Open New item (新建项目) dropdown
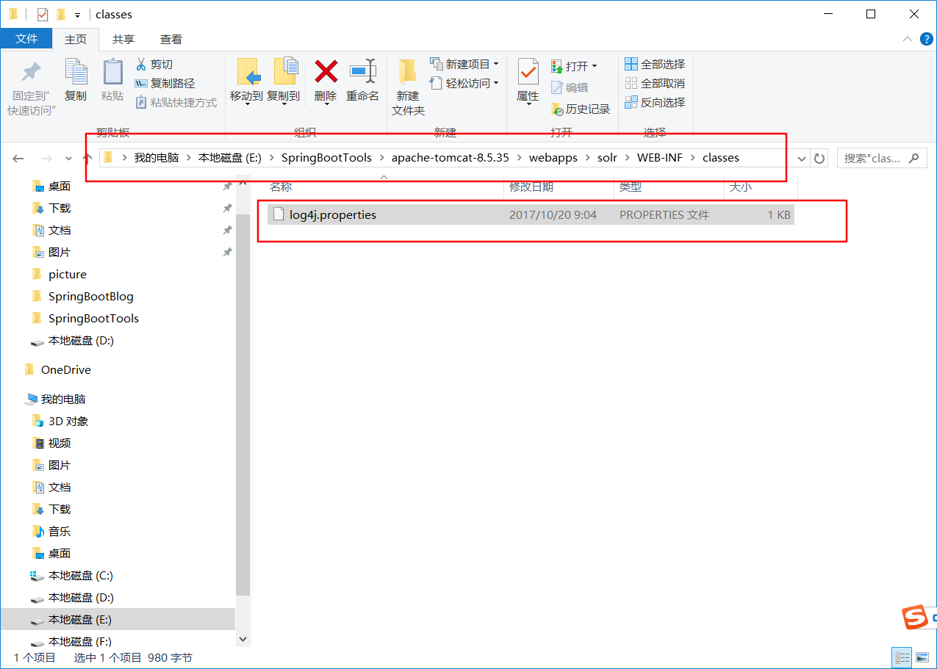This screenshot has width=937, height=669. coord(464,64)
